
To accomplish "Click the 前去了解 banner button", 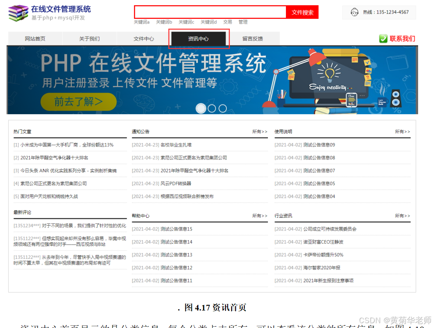I will pos(80,101).
